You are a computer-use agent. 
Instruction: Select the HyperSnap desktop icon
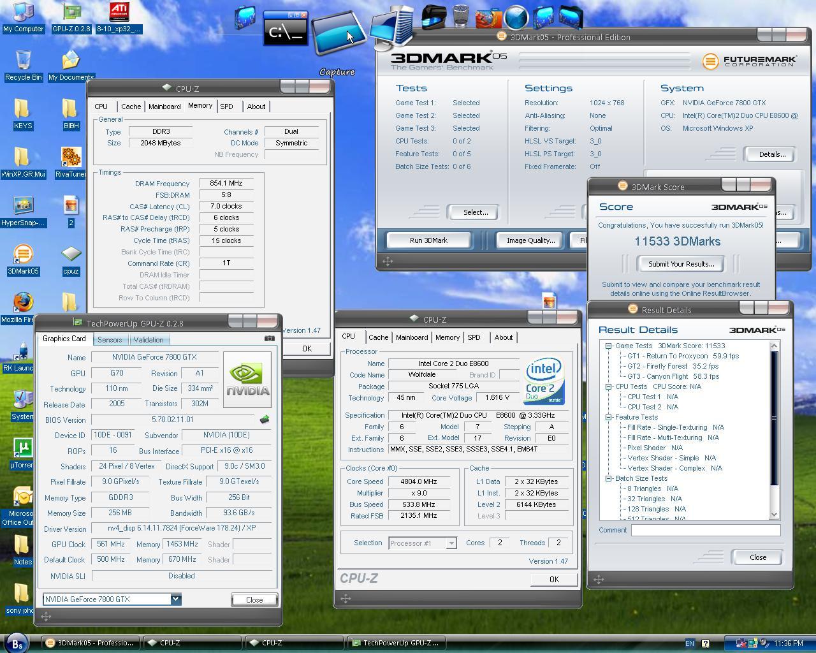click(23, 211)
